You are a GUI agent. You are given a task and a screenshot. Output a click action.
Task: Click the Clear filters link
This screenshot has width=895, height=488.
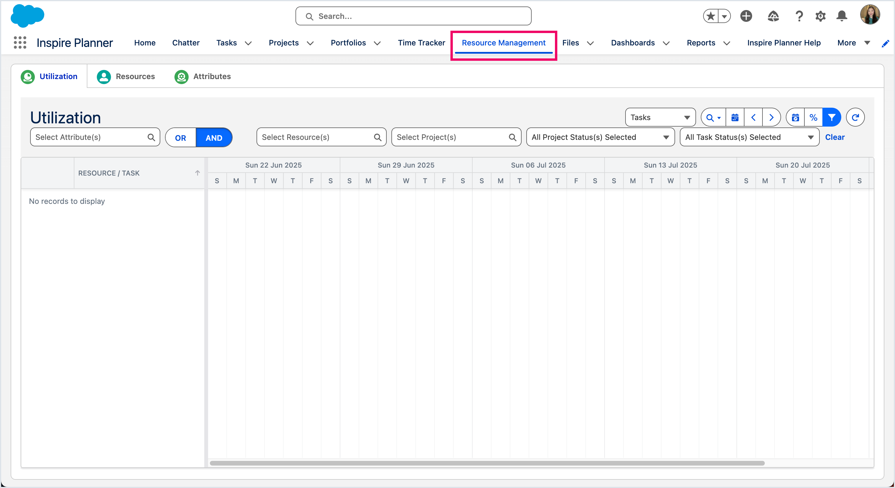pos(834,137)
